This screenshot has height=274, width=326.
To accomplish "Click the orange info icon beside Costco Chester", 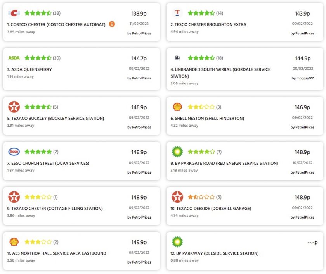I will (x=112, y=24).
